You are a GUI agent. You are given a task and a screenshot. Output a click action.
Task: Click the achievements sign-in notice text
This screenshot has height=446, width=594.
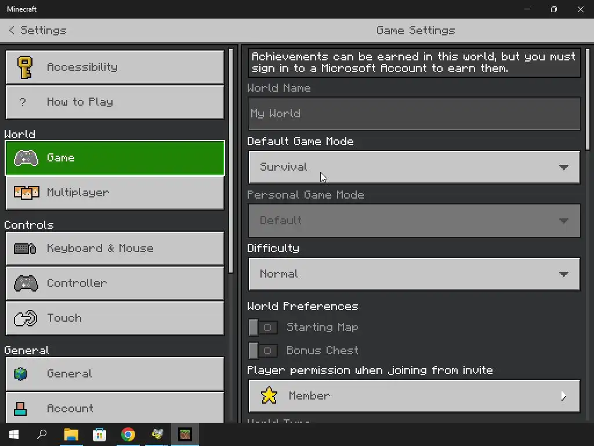(414, 63)
